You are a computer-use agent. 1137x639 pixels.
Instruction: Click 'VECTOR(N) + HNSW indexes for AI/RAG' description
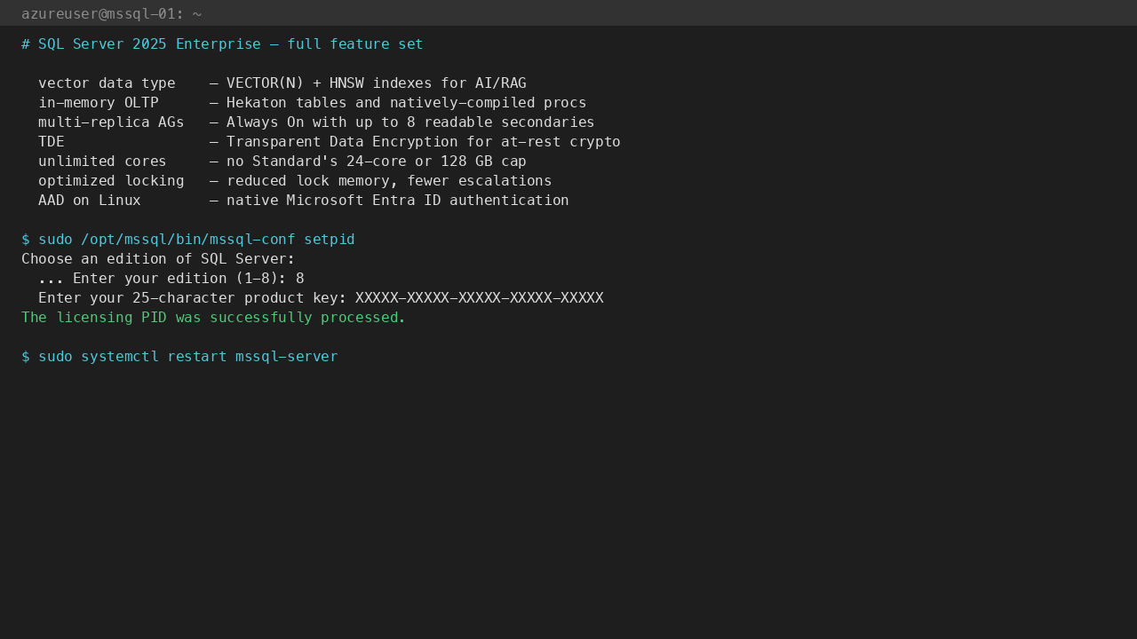pos(377,83)
